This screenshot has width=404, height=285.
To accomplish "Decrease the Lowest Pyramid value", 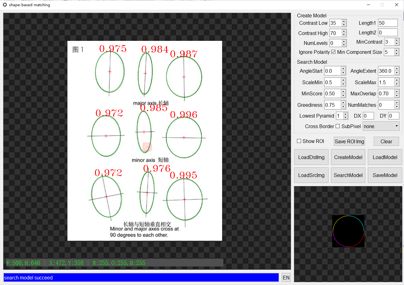I will (x=346, y=118).
